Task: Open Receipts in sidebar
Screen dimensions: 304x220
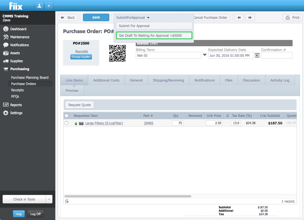Action: pyautogui.click(x=17, y=90)
